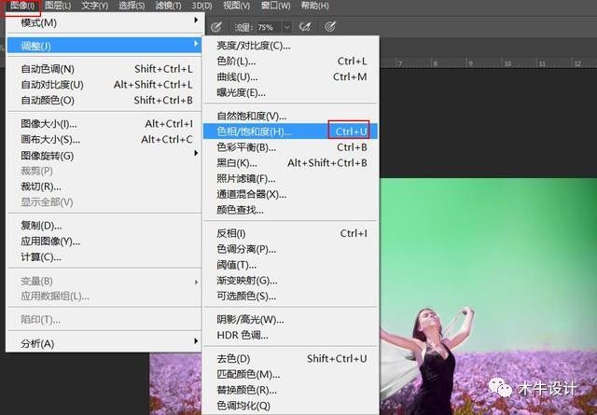Choose HDR 色调...
This screenshot has height=415, width=597.
click(x=290, y=335)
